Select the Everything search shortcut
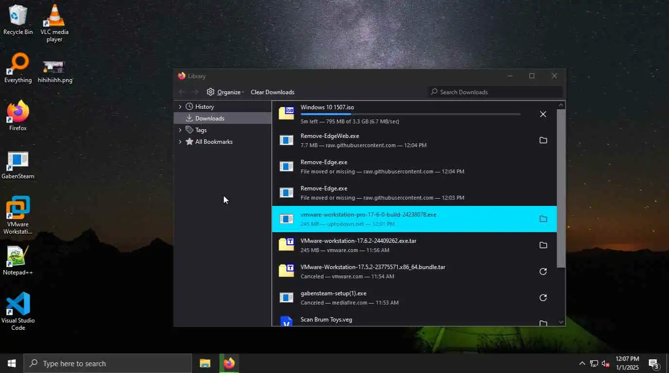 coord(18,68)
